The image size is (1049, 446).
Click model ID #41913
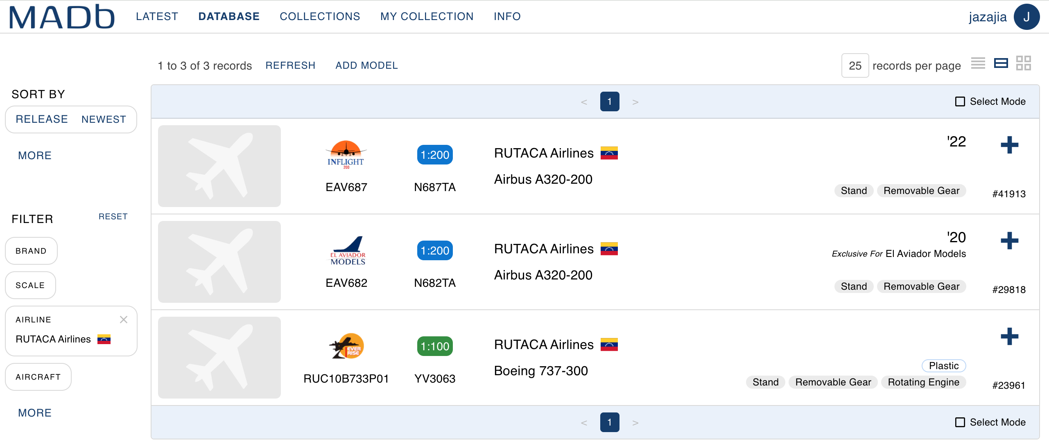(1009, 194)
